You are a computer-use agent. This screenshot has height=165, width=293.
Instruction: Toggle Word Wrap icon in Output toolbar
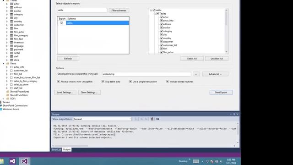coord(157,119)
